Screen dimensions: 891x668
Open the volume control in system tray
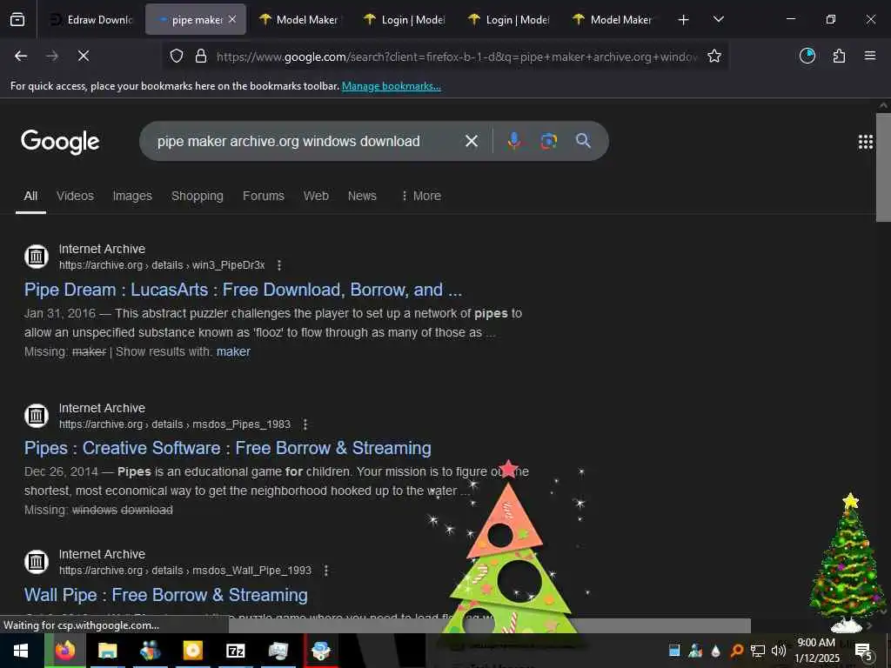pyautogui.click(x=779, y=651)
